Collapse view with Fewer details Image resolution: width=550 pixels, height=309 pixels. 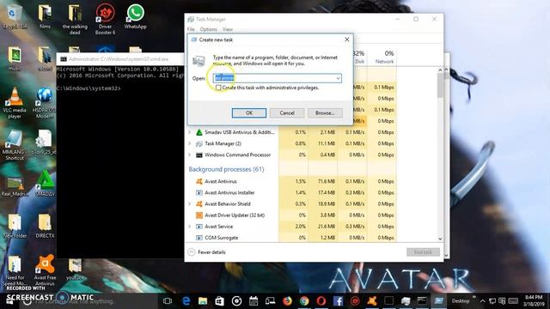point(207,252)
